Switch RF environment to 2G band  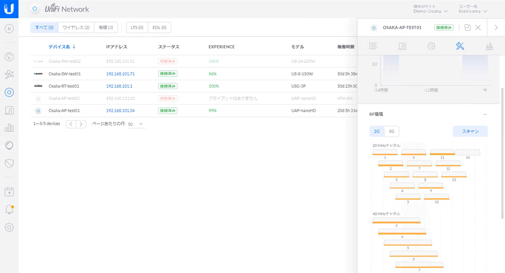coord(377,131)
